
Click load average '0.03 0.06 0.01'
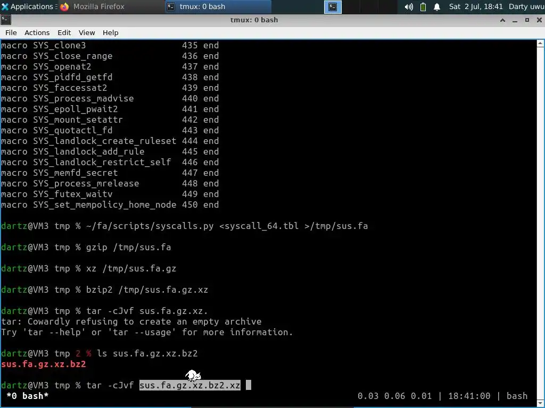[x=394, y=396]
